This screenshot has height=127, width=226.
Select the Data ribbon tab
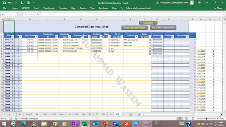(x=73, y=8)
